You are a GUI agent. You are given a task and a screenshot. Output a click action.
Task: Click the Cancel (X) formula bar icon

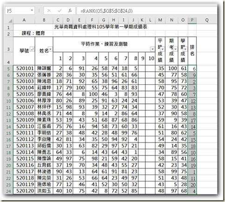(49, 11)
